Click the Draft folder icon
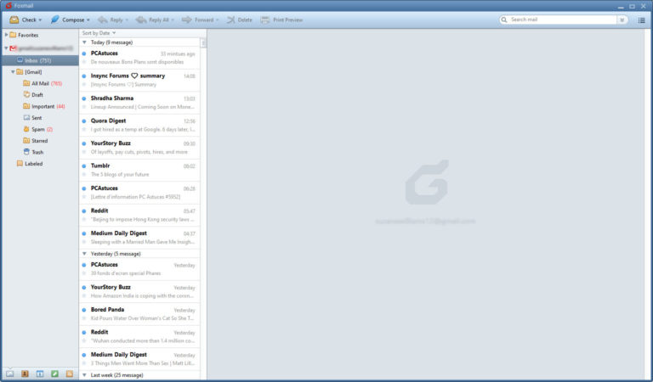 26,95
